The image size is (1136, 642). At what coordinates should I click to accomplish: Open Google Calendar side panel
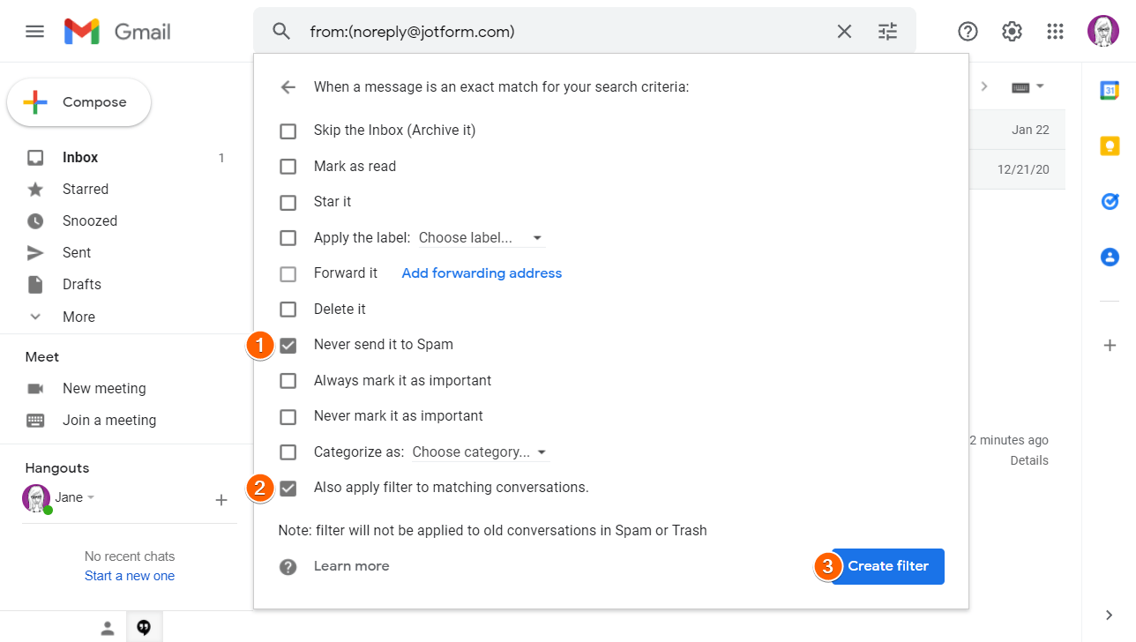click(x=1110, y=90)
